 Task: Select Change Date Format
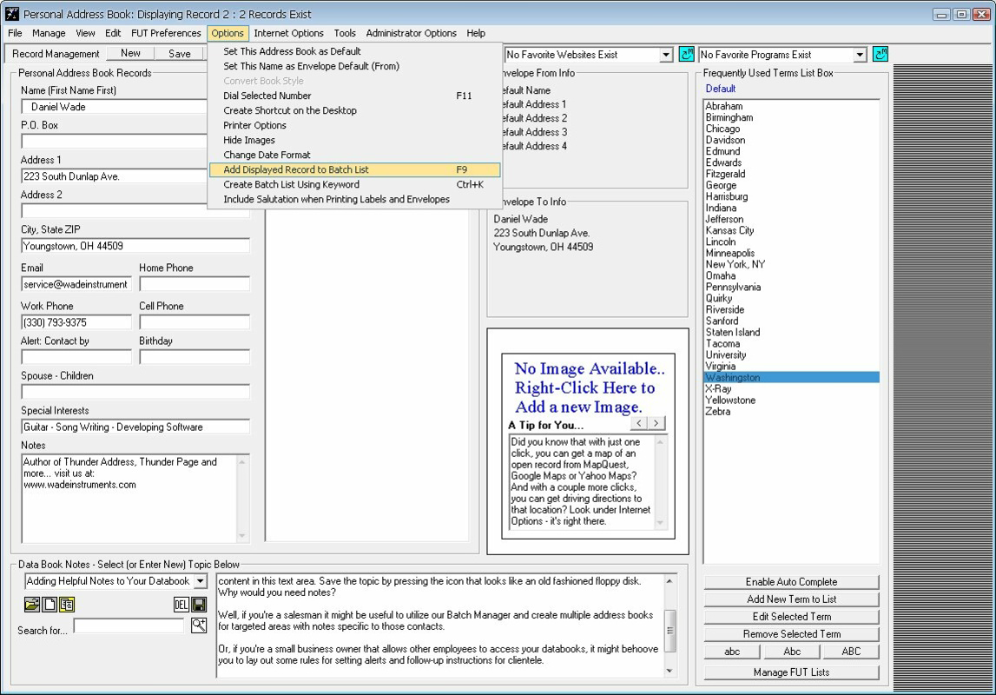(x=354, y=155)
